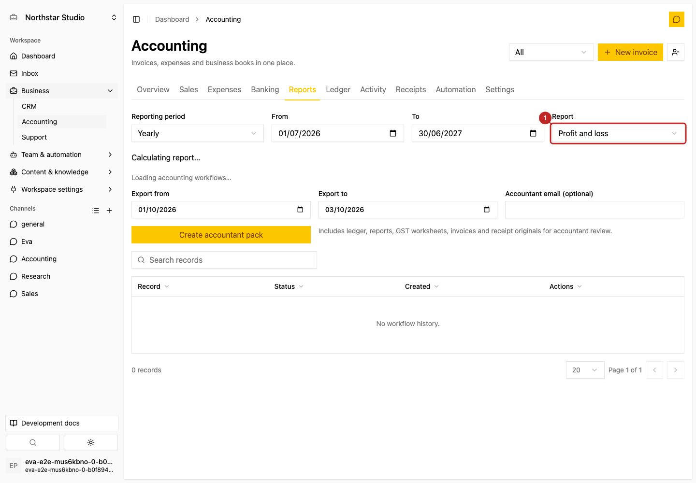Screen dimensions: 696x483
Task: Open the Export to calendar picker
Action: (x=487, y=210)
